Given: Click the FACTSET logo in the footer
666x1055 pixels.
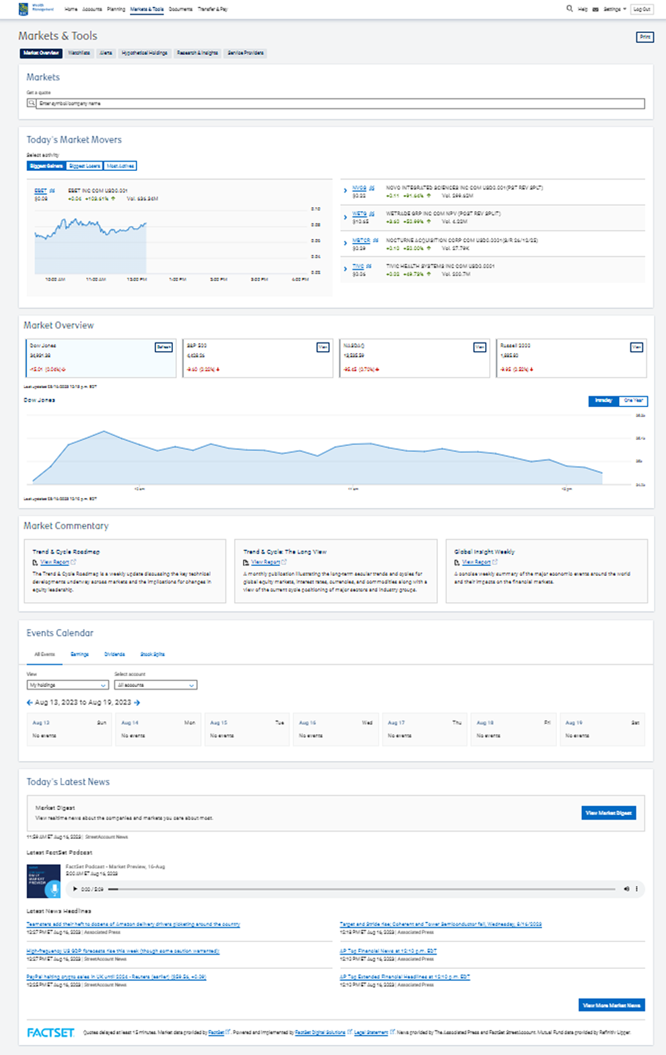Looking at the screenshot, I should [51, 1032].
